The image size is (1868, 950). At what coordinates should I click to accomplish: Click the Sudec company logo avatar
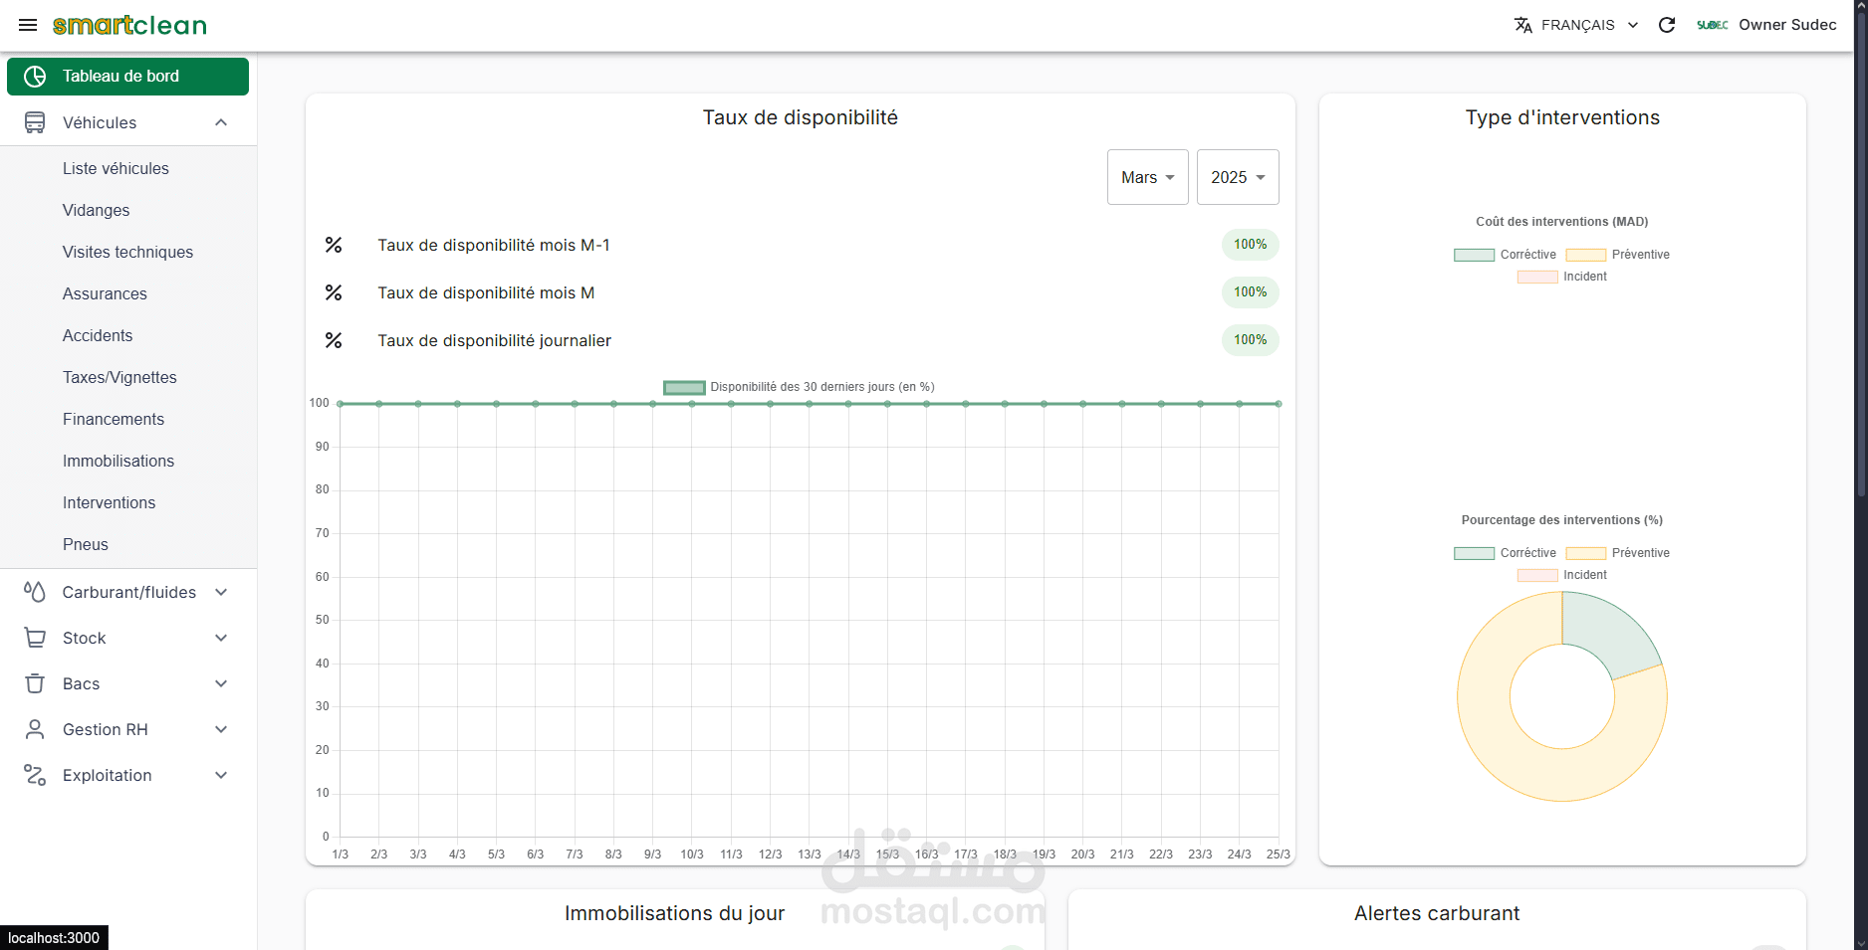1713,25
